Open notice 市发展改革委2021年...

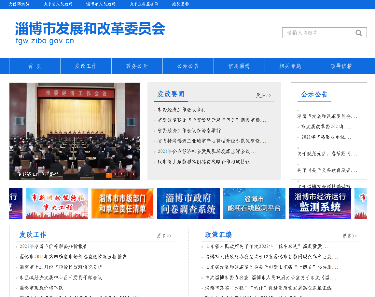tap(326, 127)
